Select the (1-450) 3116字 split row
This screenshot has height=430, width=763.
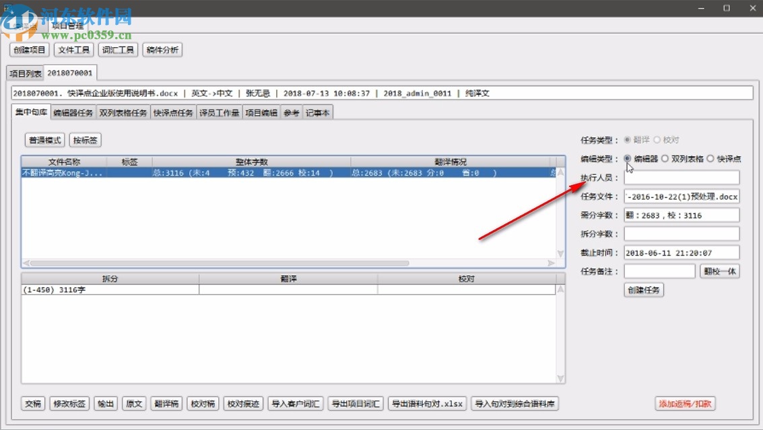(288, 289)
